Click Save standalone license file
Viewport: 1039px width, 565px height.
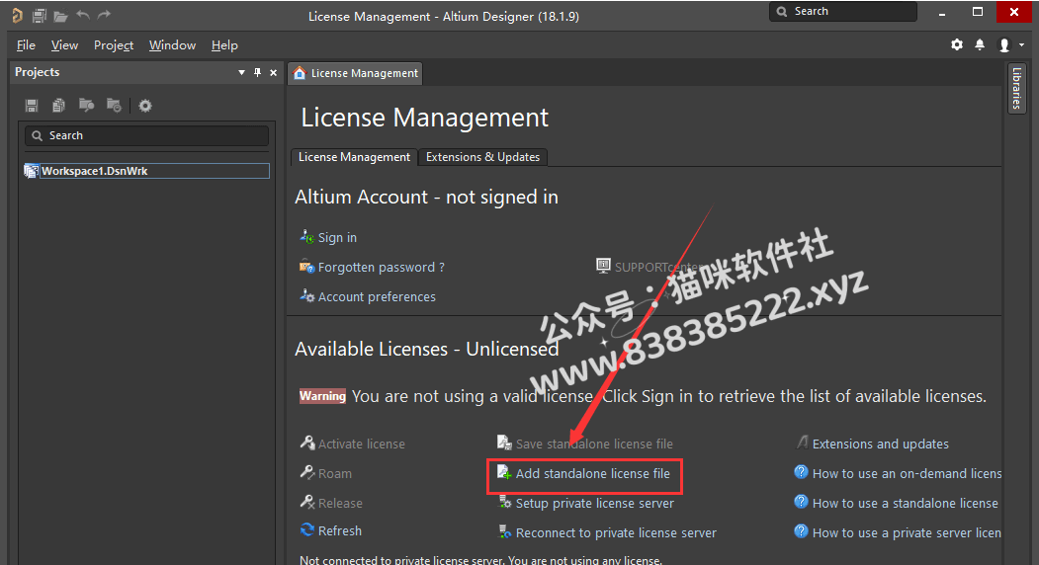tap(594, 444)
